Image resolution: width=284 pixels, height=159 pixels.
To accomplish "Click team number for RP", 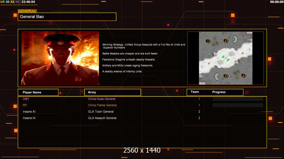I will 199,105.
